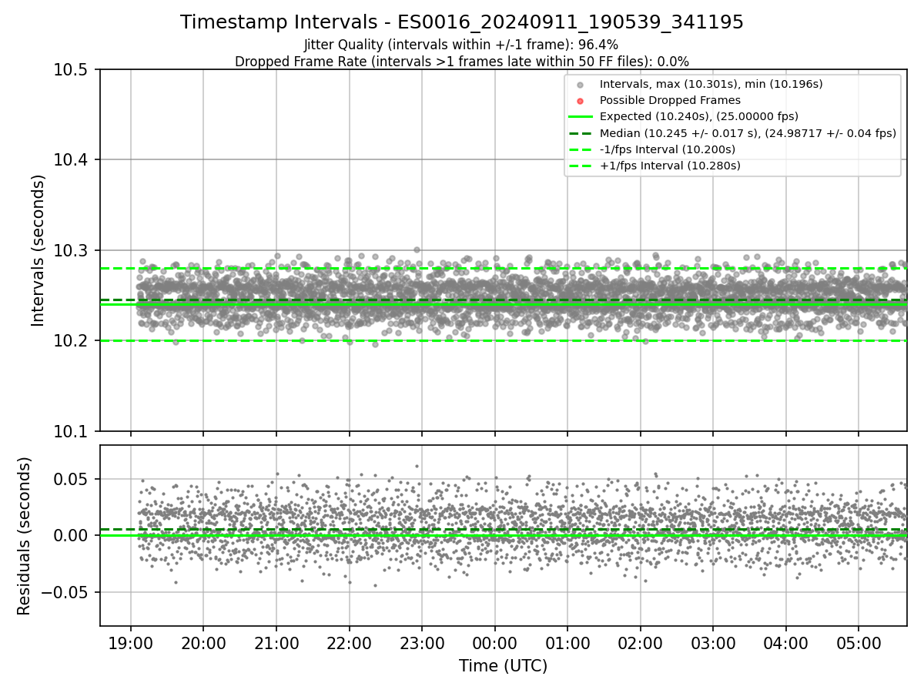Click the 'Intervals (seconds)' y-axis label
The width and height of the screenshot is (924, 693).
pos(38,250)
